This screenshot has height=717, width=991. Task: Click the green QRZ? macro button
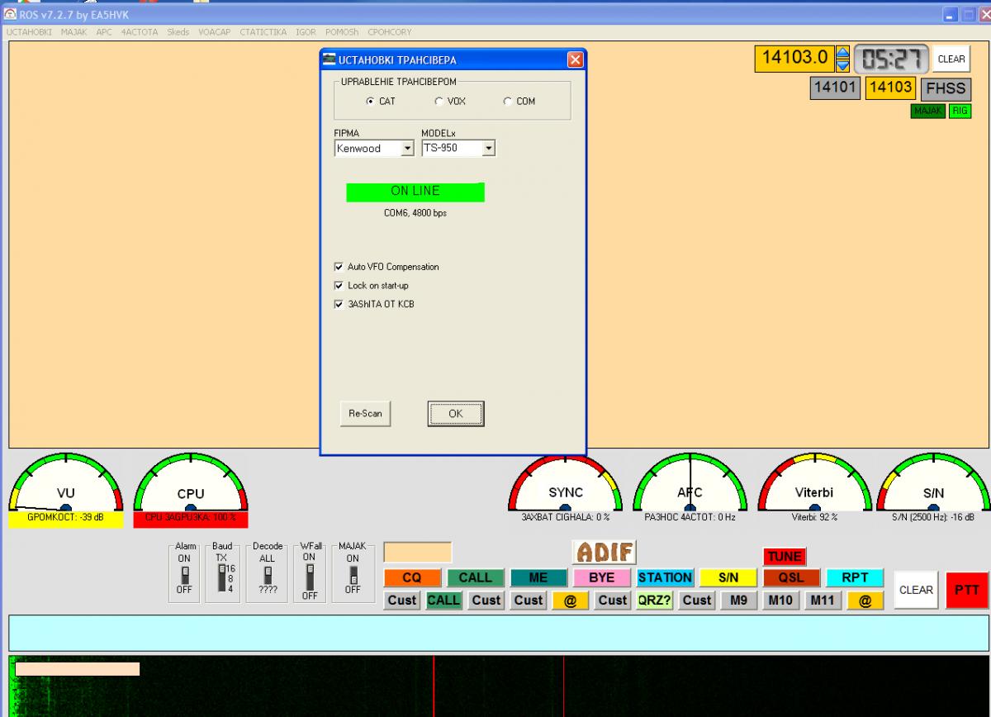click(x=655, y=601)
